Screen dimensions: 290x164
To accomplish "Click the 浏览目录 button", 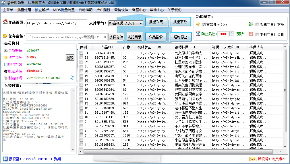I will [134, 37].
